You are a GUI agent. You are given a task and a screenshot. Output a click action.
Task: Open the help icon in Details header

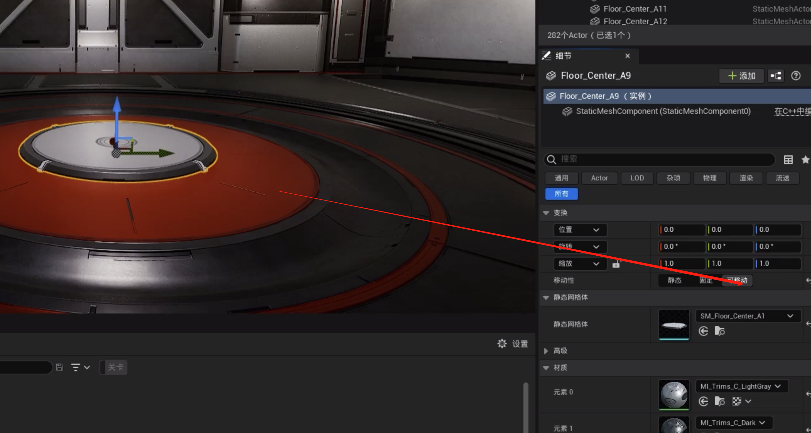pos(796,76)
